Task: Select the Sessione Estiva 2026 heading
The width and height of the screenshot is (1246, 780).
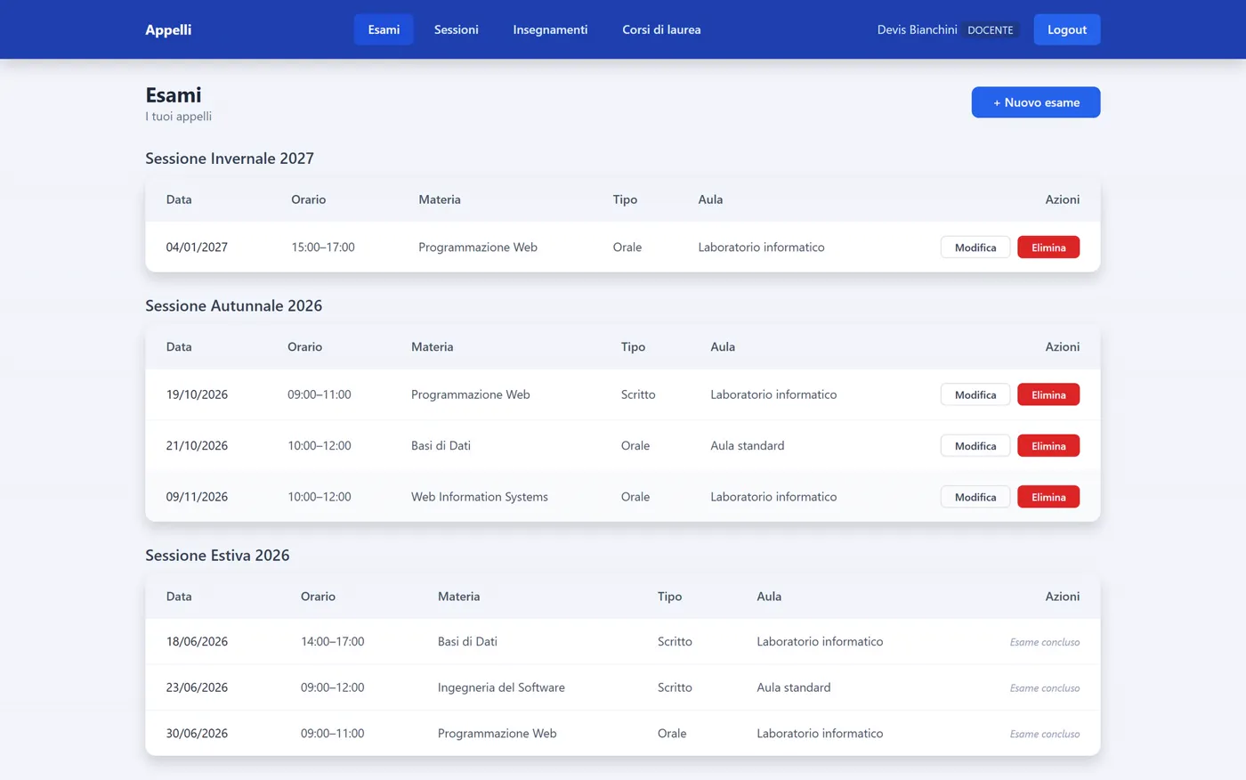Action: tap(217, 556)
